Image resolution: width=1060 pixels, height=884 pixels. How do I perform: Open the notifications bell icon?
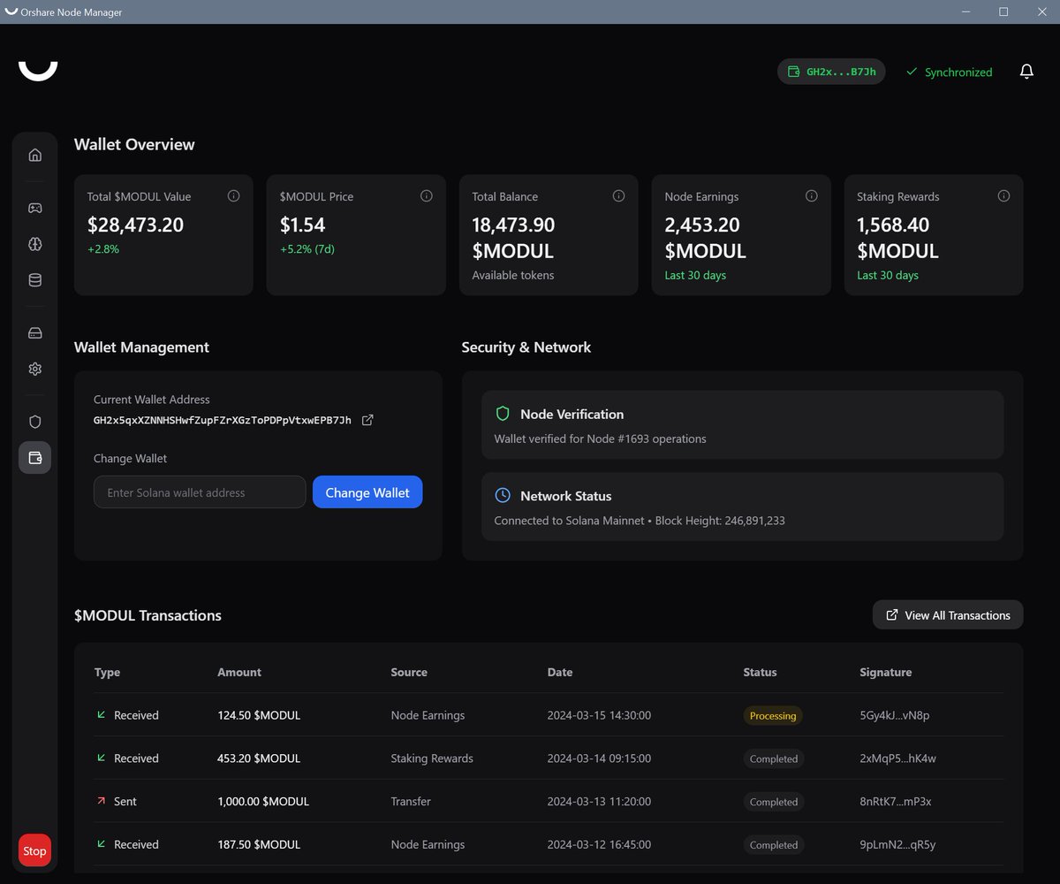tap(1026, 72)
